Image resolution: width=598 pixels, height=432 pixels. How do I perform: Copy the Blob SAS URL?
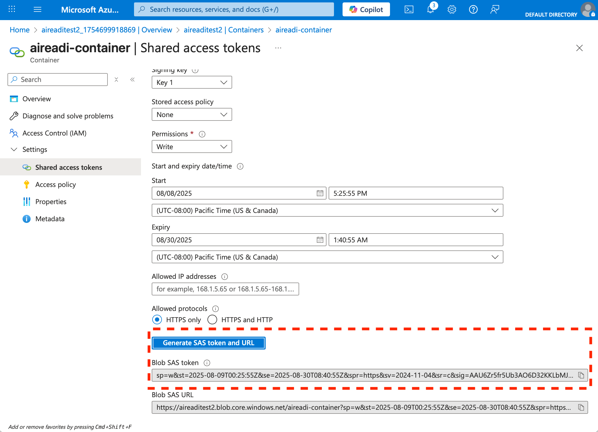[581, 407]
